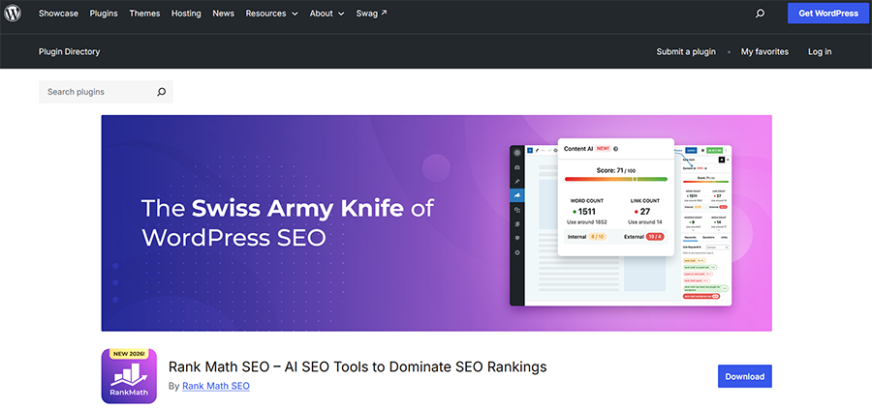This screenshot has width=872, height=409.
Task: Focus the Search plugins field
Action: (106, 92)
